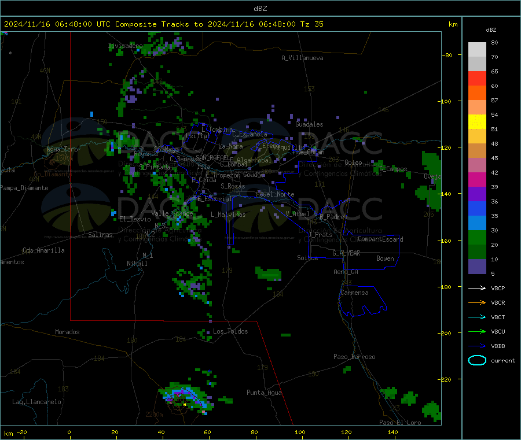
Task: Click the Agua_Toro map label
Action: (x=62, y=149)
